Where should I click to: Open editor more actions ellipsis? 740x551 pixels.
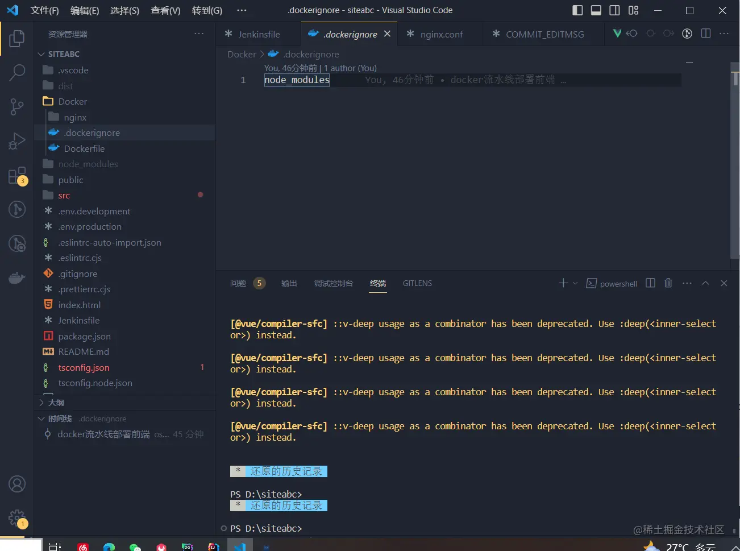click(724, 34)
